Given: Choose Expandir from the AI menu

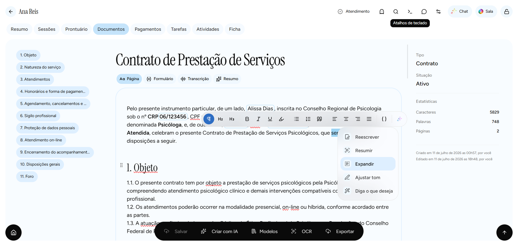Looking at the screenshot, I should click(368, 164).
